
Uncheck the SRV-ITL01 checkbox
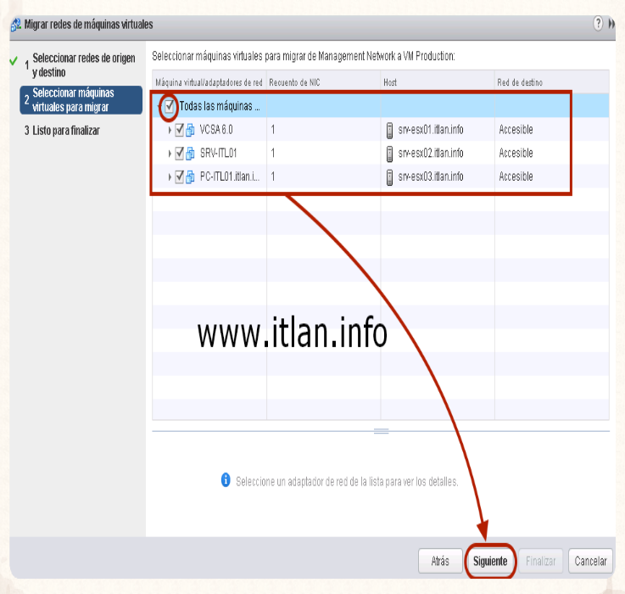(179, 154)
